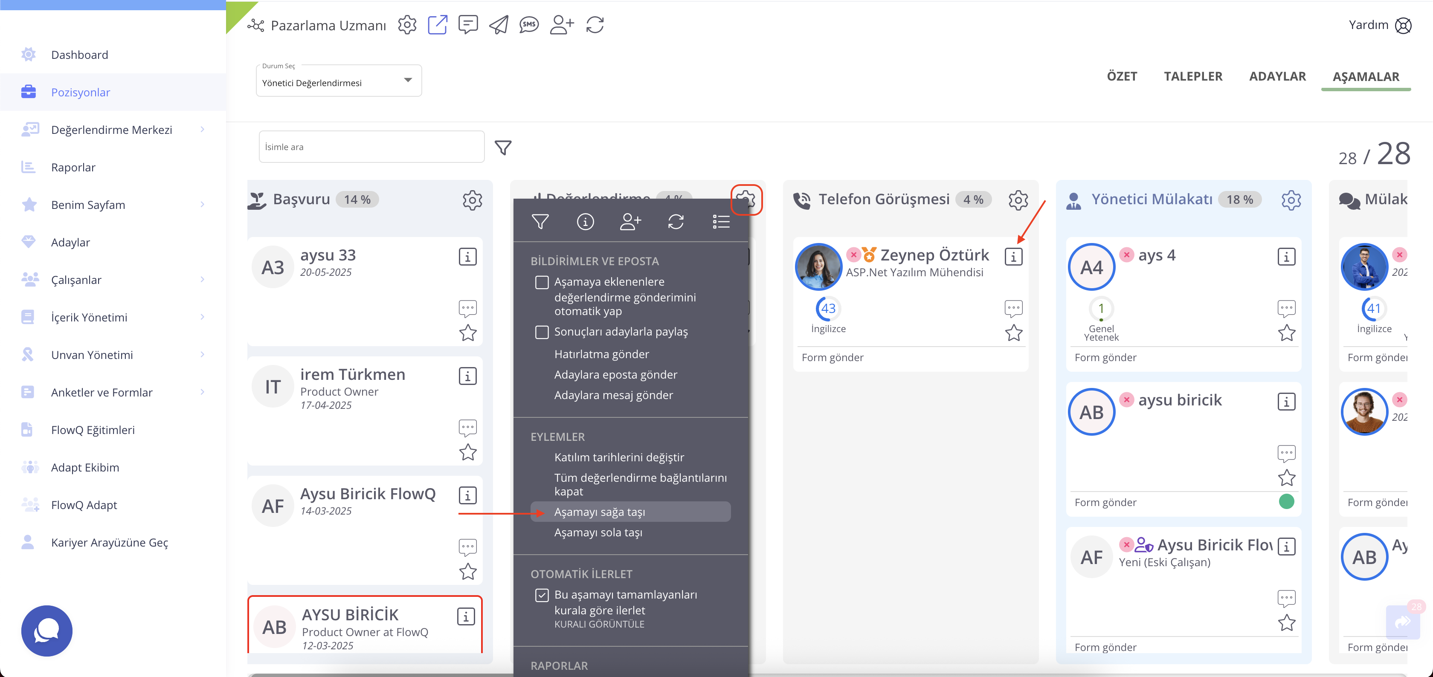Click the AB avatar of AYSU BİRİCİK card
1433x677 pixels.
coord(274,627)
